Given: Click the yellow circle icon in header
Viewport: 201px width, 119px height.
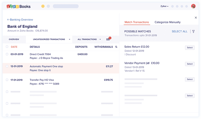Looking at the screenshot, I should pos(43,6).
